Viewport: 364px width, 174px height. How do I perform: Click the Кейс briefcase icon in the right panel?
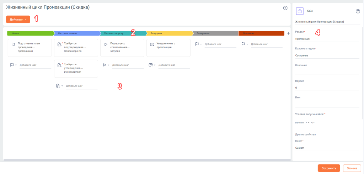(300, 11)
